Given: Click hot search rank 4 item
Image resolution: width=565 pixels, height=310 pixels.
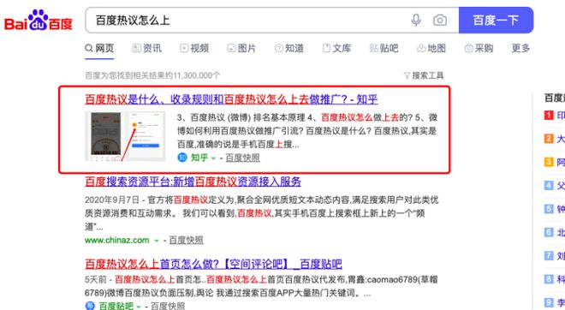Looking at the screenshot, I should [554, 186].
